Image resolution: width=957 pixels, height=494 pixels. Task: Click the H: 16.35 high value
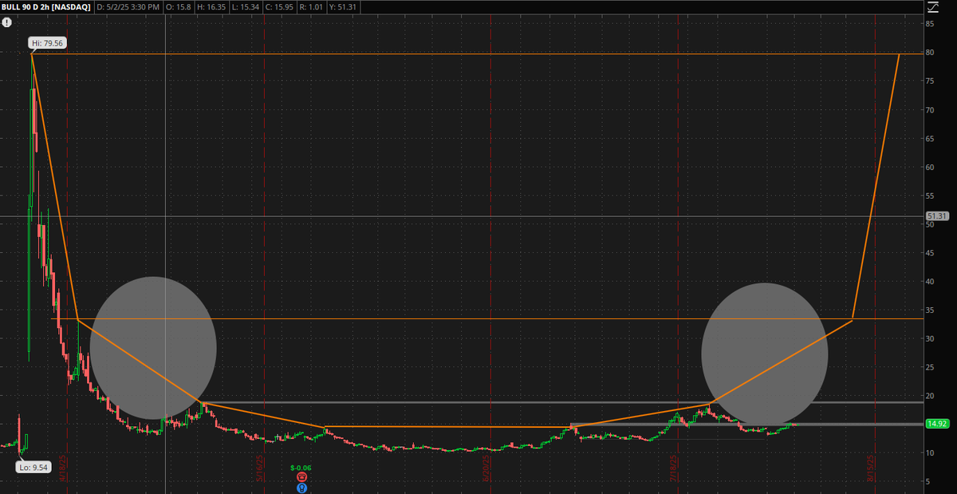(x=212, y=6)
